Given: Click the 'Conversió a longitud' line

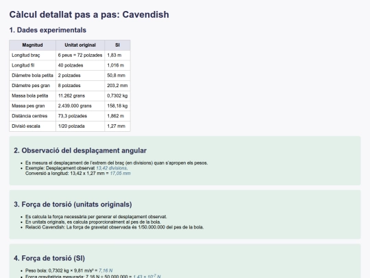Looking at the screenshot, I should 78,174.
